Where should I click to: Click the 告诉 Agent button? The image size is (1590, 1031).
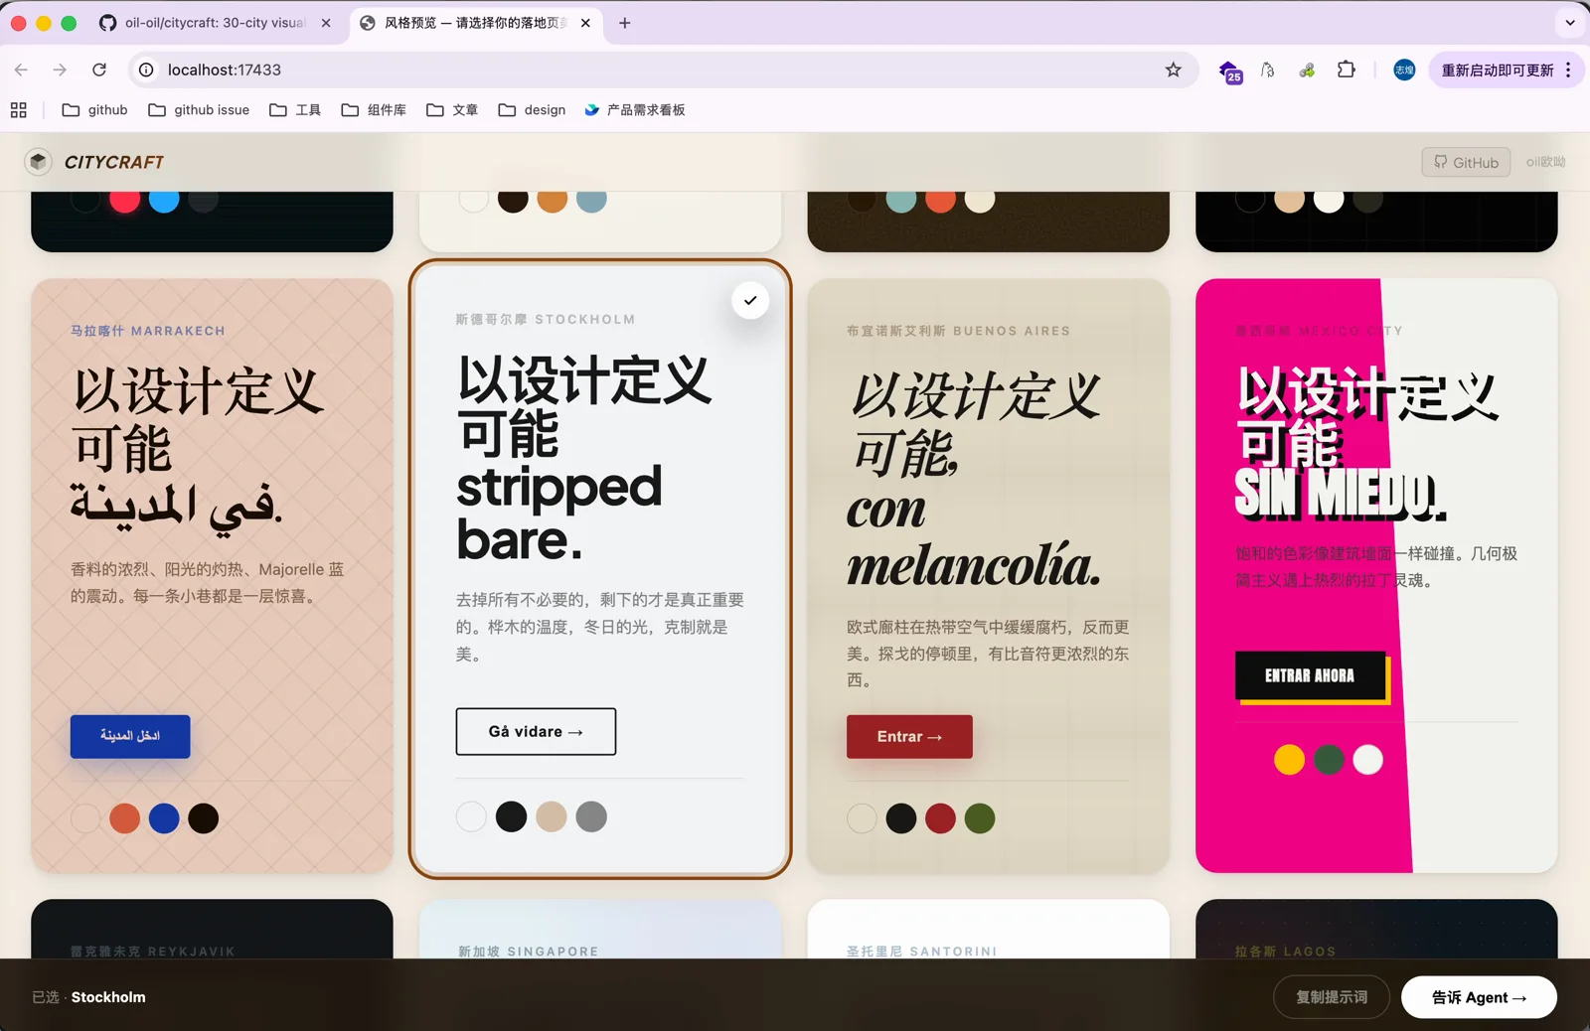[1479, 997]
